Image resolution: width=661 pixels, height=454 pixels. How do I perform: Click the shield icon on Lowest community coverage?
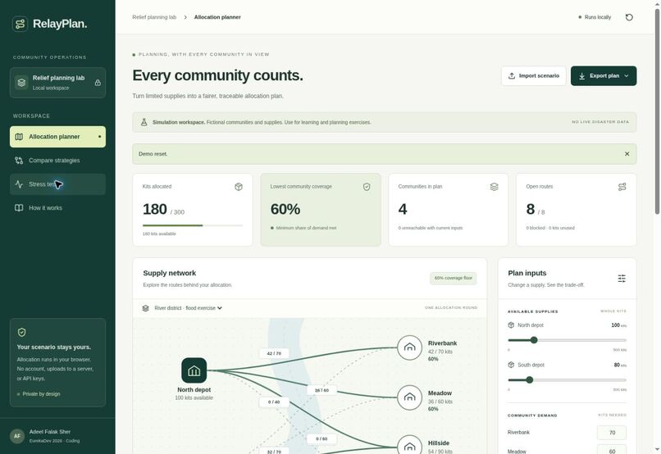(367, 187)
